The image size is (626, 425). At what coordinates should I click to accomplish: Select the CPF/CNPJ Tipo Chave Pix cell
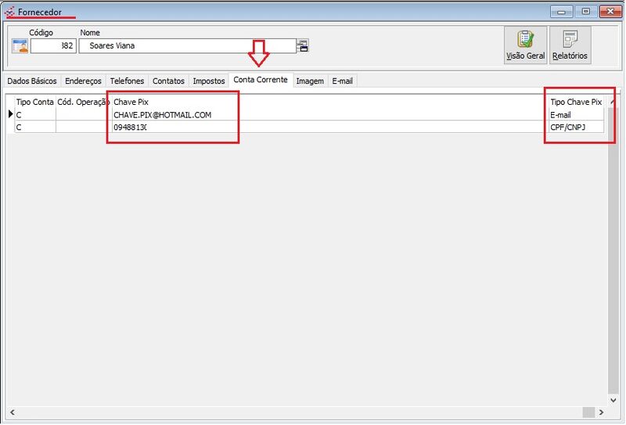pos(575,127)
